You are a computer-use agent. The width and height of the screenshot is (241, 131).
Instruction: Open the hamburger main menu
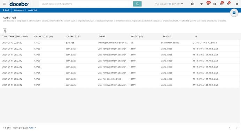click(4, 4)
